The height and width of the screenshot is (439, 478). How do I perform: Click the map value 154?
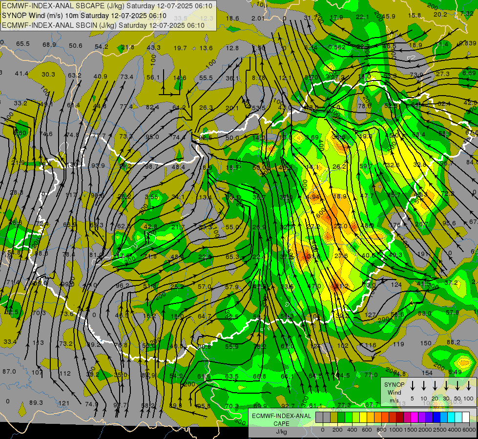[427, 373]
